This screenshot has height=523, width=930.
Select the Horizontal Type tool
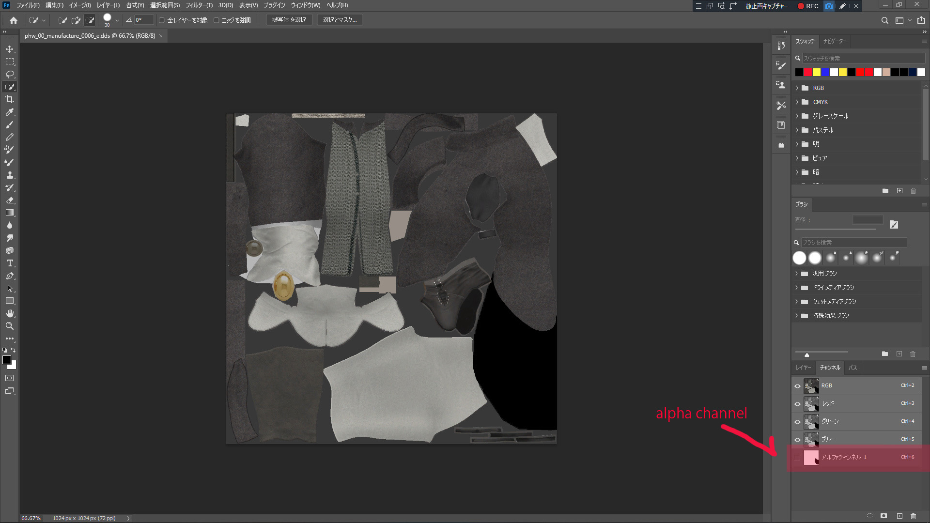[x=10, y=263]
